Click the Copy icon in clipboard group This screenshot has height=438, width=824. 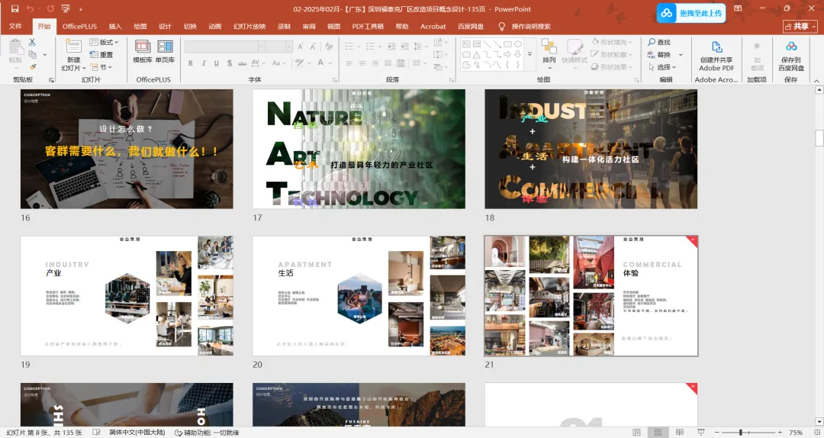[32, 54]
